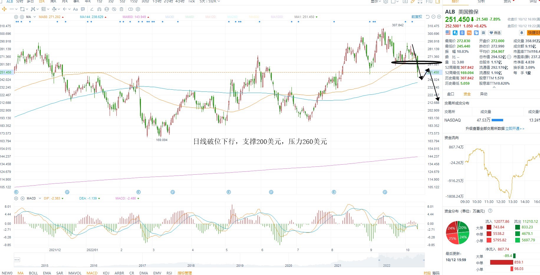Pick the eraser pencil drawing tool

coord(92,9)
